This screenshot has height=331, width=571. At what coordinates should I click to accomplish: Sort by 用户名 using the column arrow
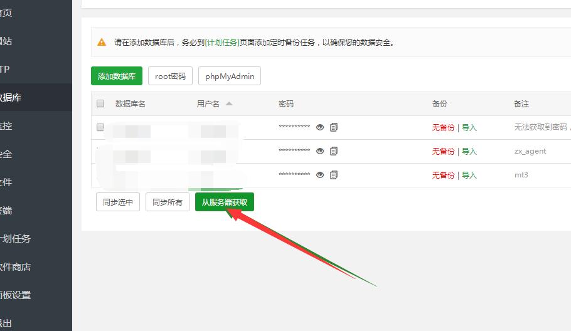click(229, 103)
